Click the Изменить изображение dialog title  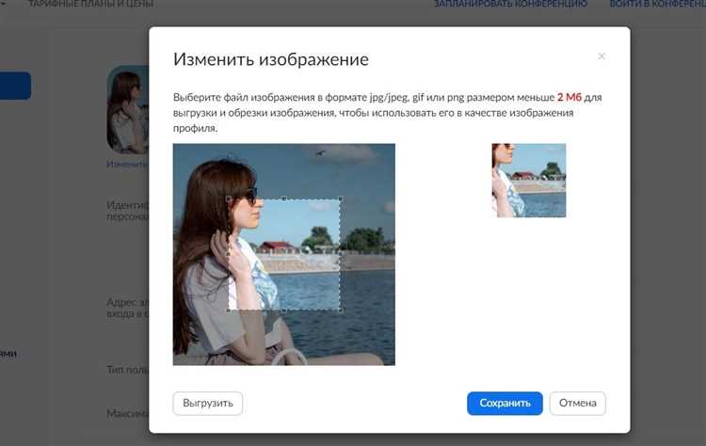271,59
